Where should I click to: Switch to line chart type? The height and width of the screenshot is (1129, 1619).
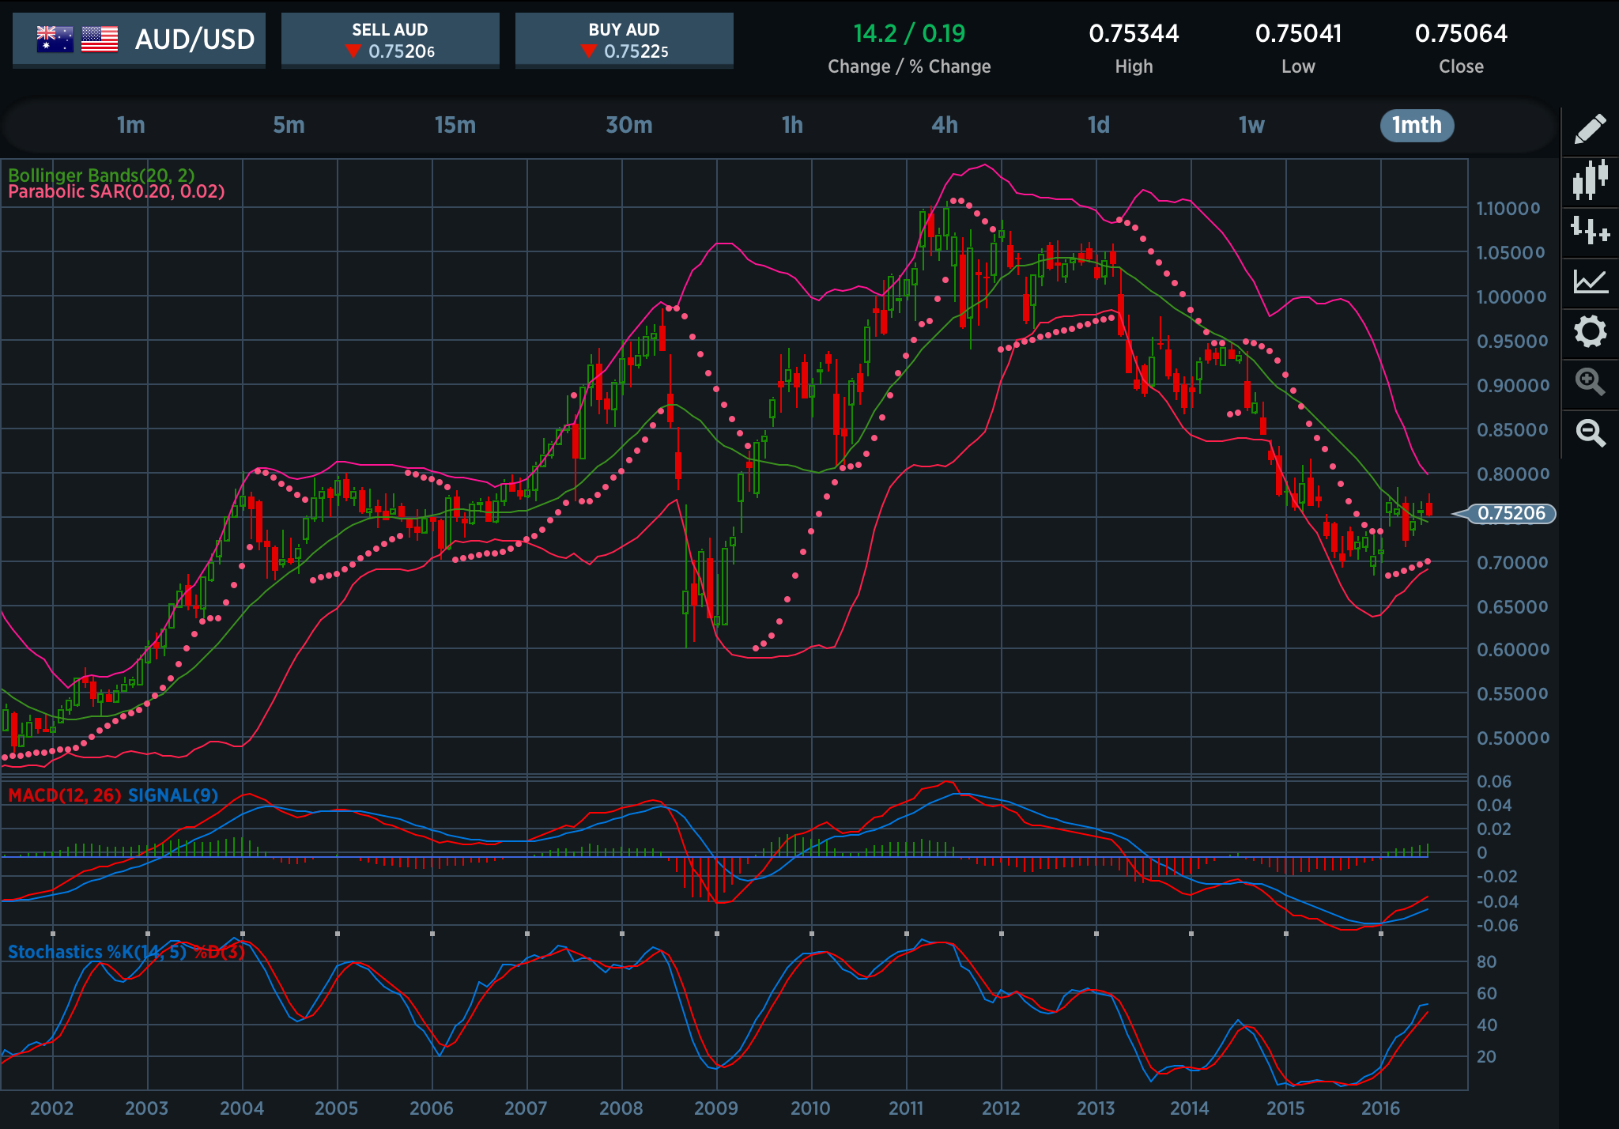[x=1590, y=281]
